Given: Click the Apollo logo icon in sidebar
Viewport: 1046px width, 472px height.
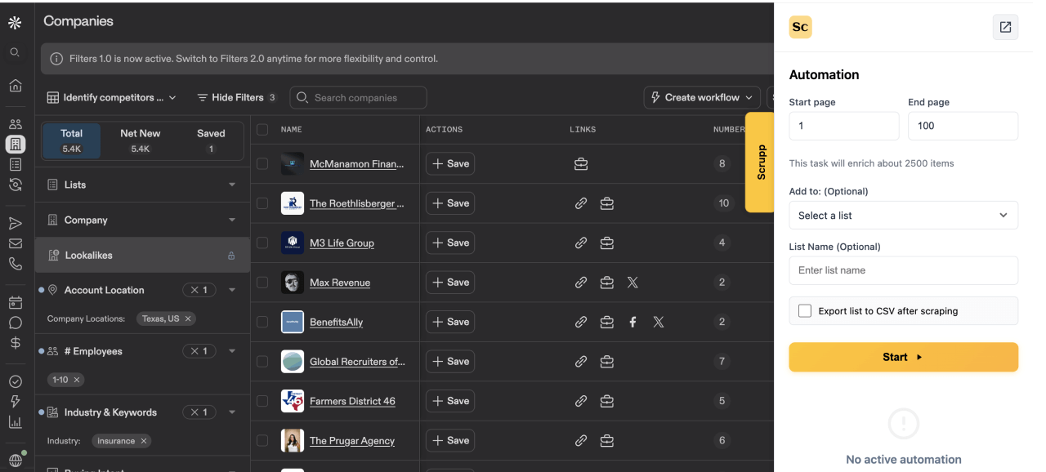Looking at the screenshot, I should tap(15, 23).
